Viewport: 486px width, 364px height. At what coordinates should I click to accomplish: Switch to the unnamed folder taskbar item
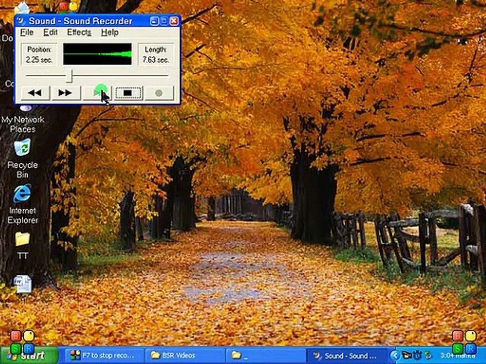pyautogui.click(x=265, y=355)
